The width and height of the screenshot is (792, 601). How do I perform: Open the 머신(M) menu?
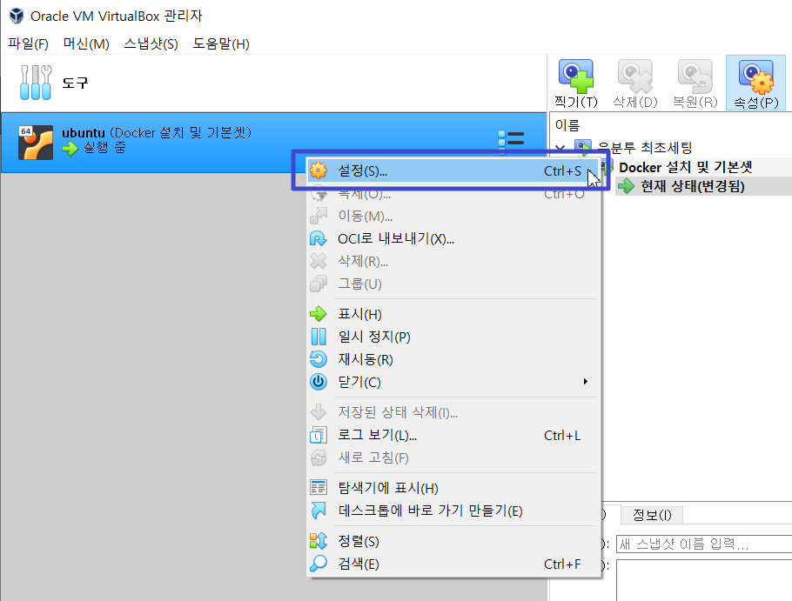pos(86,43)
